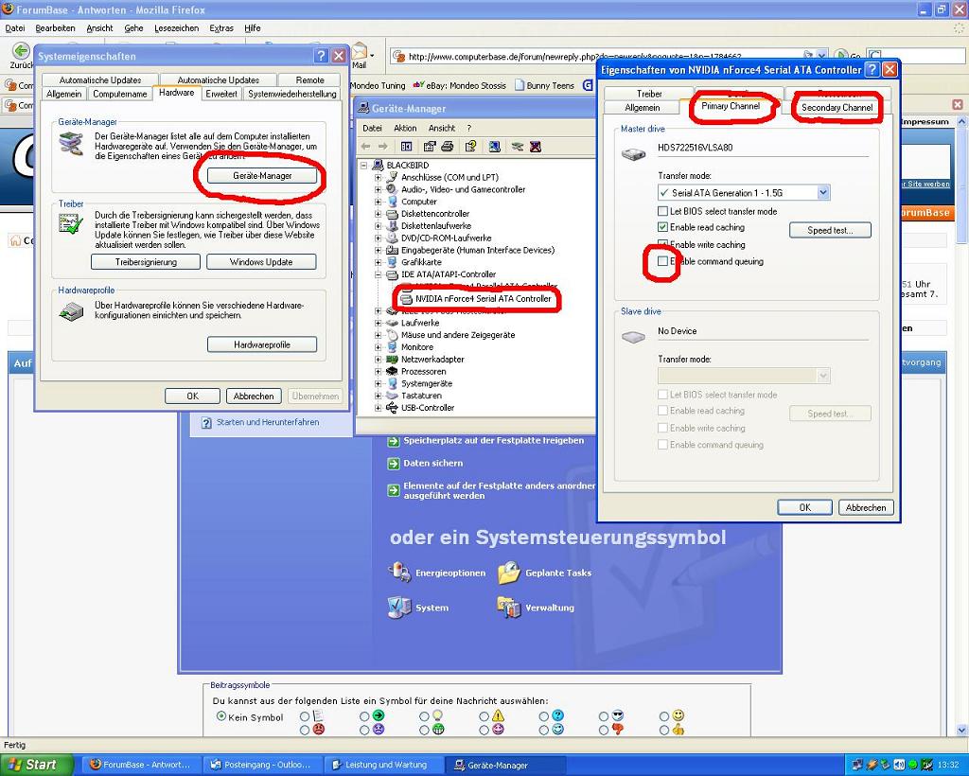Open Lesezeichen menu in Firefox
The width and height of the screenshot is (969, 776).
tap(177, 27)
